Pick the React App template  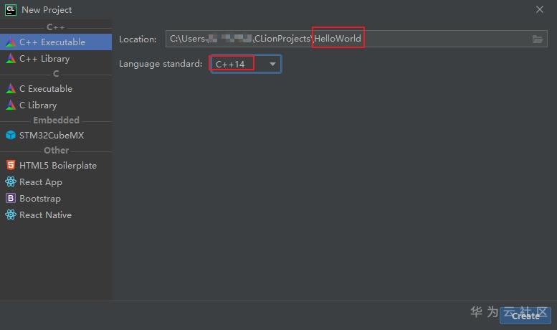[x=56, y=182]
